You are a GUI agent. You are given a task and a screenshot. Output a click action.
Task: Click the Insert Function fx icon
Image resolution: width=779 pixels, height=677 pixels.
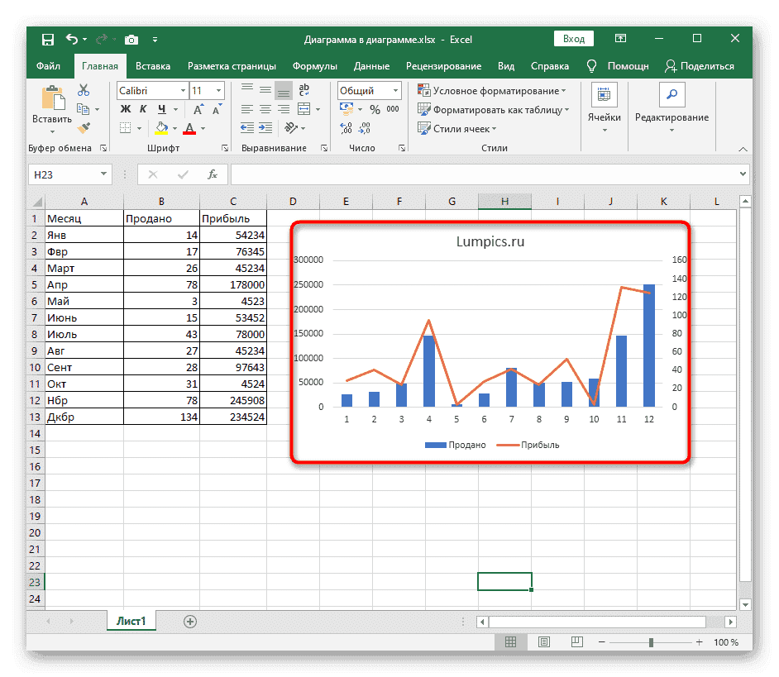coord(213,174)
